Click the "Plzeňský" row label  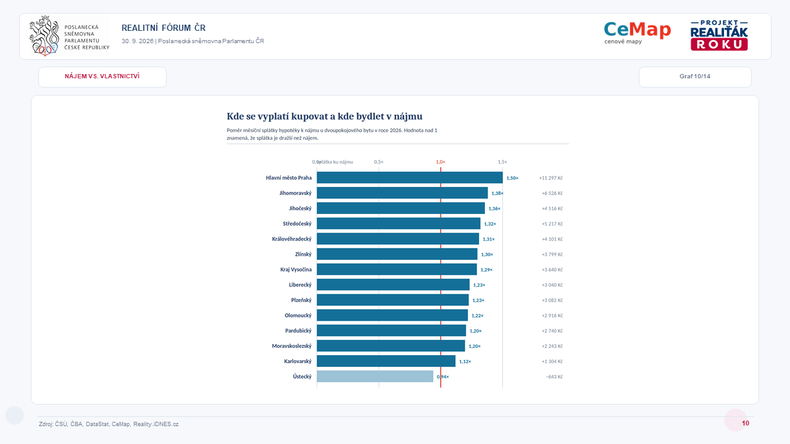[x=301, y=300]
